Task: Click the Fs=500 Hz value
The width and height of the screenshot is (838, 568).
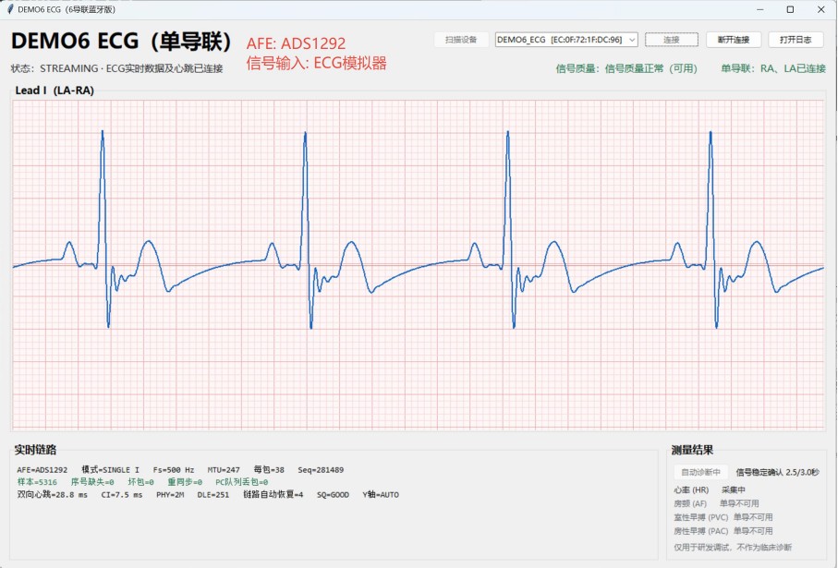Action: [174, 470]
